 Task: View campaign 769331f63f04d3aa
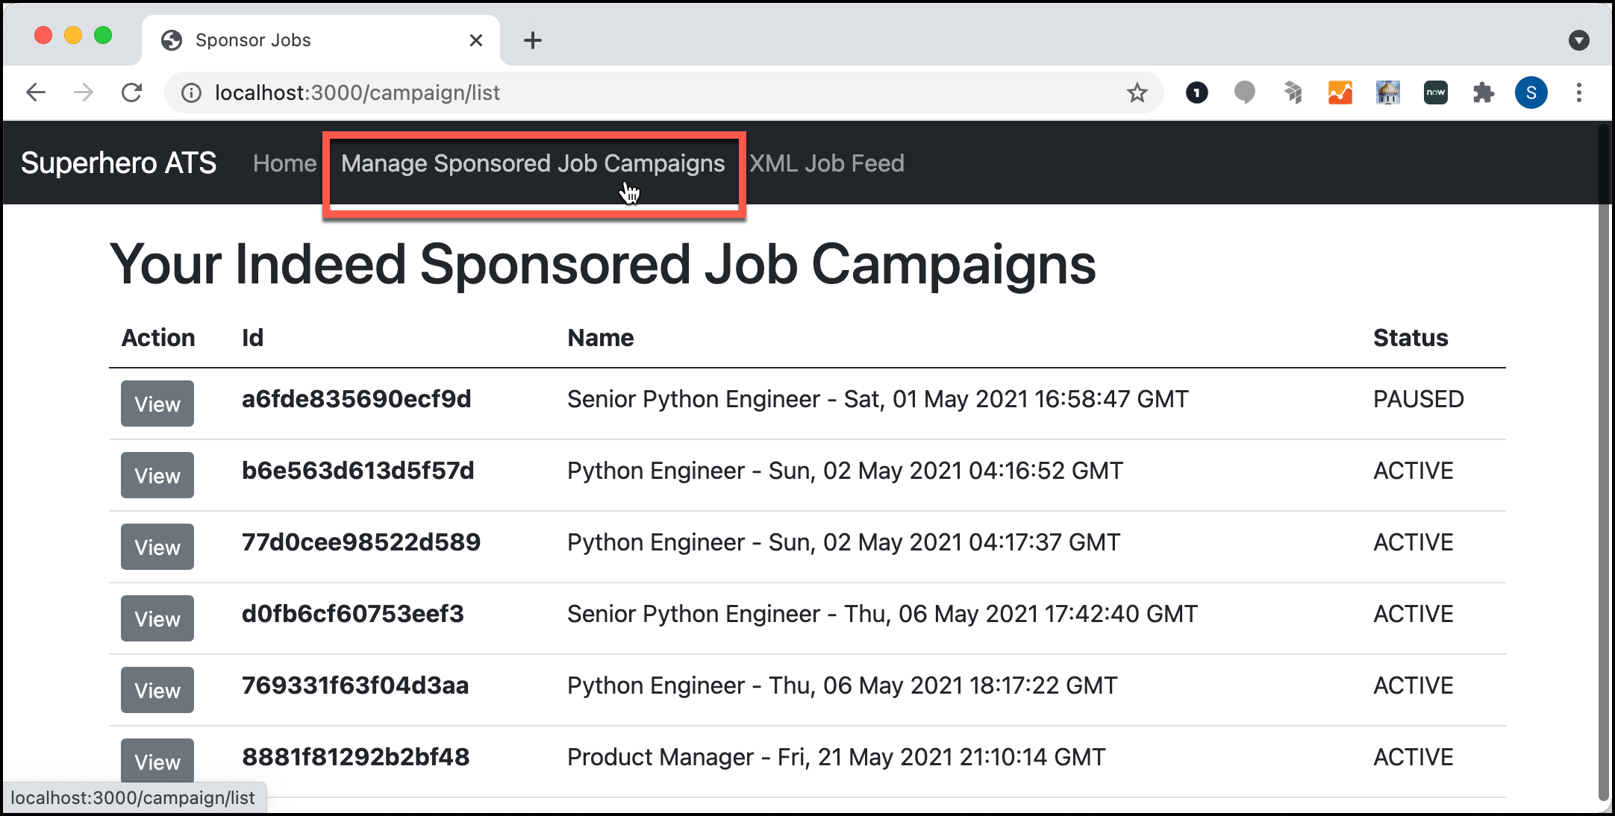(x=157, y=690)
